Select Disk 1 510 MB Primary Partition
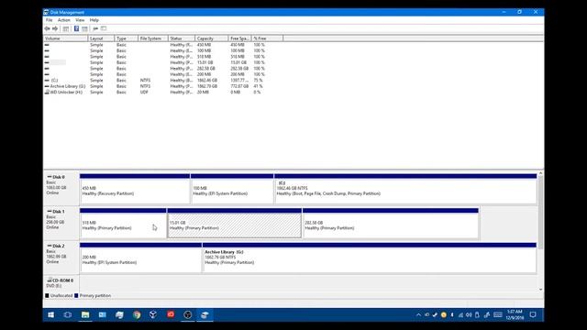This screenshot has height=330, width=587. click(123, 224)
